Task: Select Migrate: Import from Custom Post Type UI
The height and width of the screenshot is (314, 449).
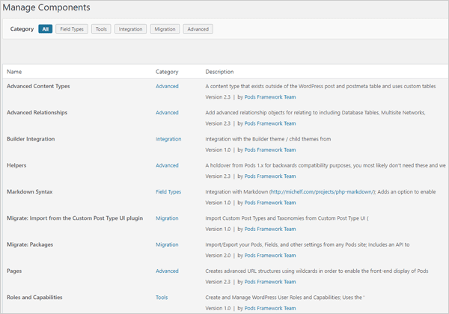Action: (x=74, y=218)
